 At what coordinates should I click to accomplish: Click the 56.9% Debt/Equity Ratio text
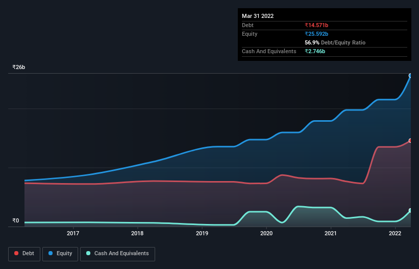pos(335,42)
